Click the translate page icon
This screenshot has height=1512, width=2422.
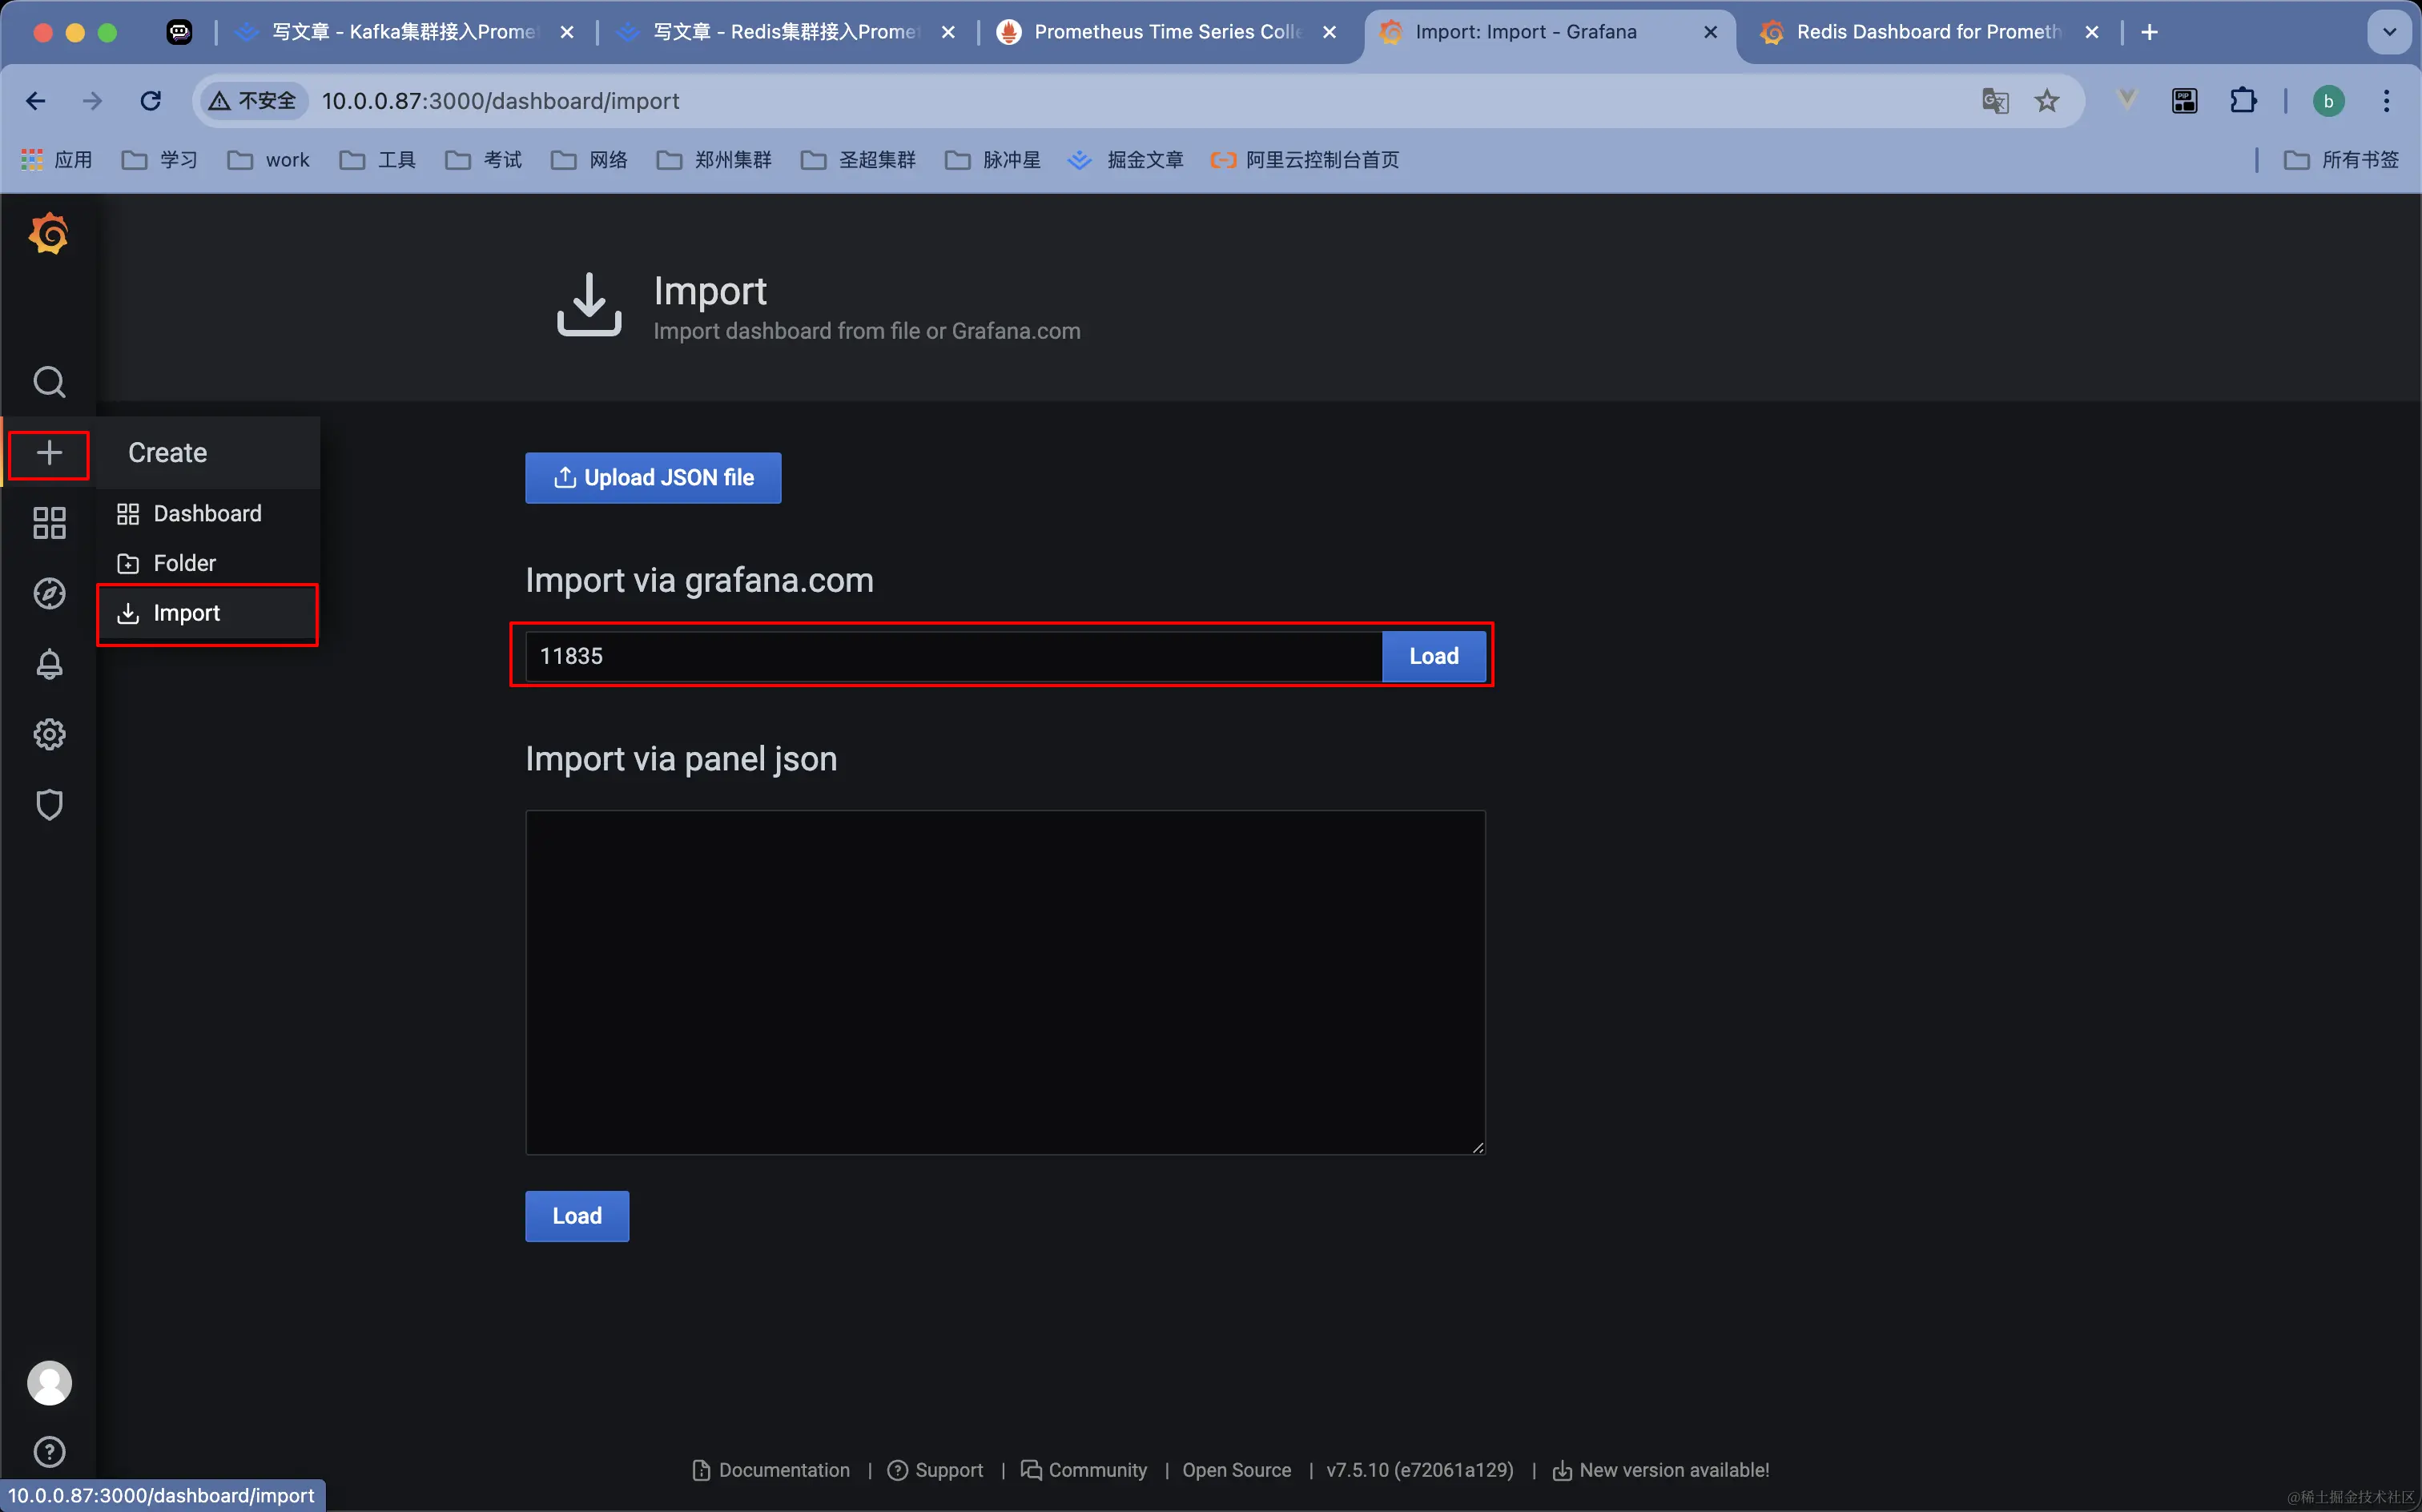1995,101
